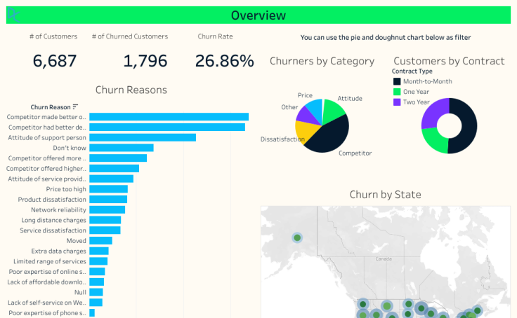Click the One Year legend color swatch
The image size is (517, 318).
point(397,92)
